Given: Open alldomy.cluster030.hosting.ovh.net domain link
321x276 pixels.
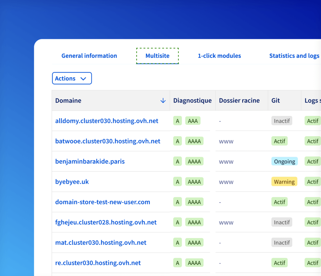Looking at the screenshot, I should (107, 121).
